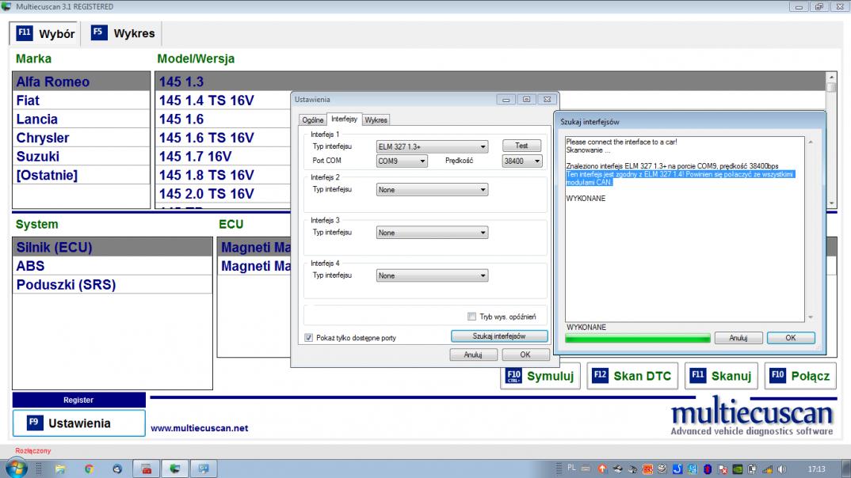Select Alfa Romeo in the Marka list

pos(82,82)
